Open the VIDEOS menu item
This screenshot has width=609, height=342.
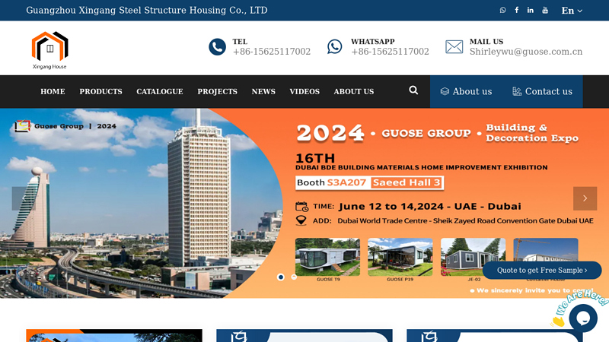tap(304, 91)
